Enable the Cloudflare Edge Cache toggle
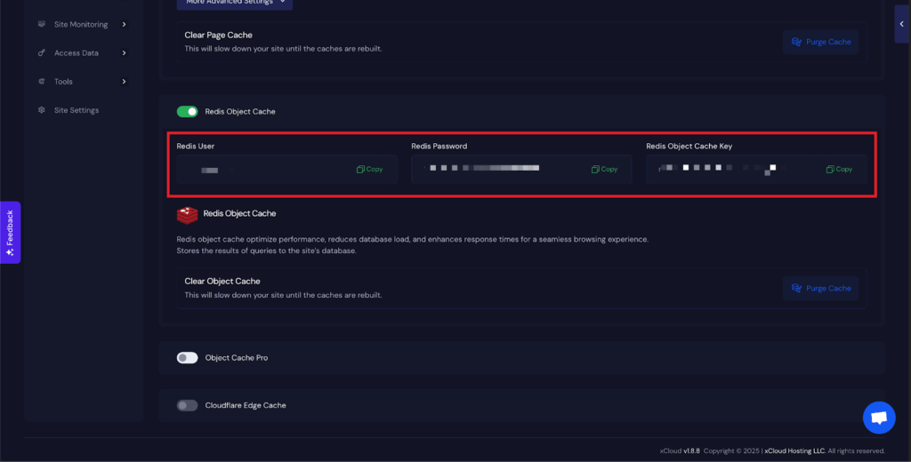Screen dimensions: 911x462 pos(187,405)
